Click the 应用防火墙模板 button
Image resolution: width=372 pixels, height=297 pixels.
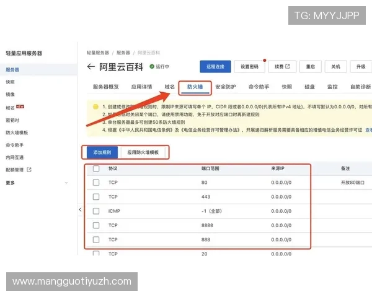click(143, 152)
